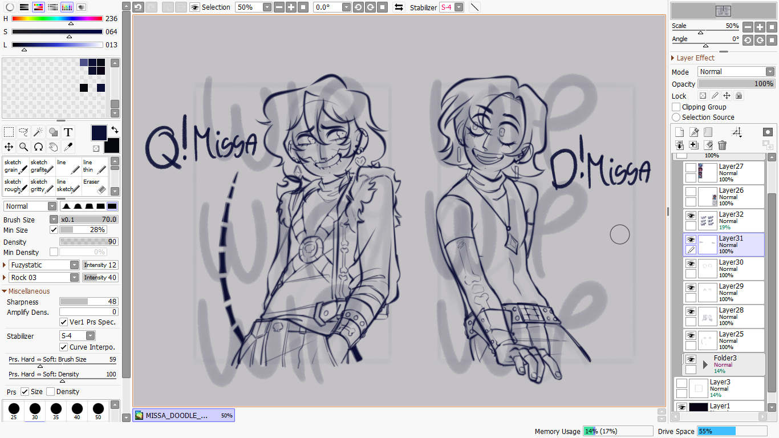The image size is (779, 438).
Task: Pick the Eyedropper tool
Action: click(x=68, y=147)
